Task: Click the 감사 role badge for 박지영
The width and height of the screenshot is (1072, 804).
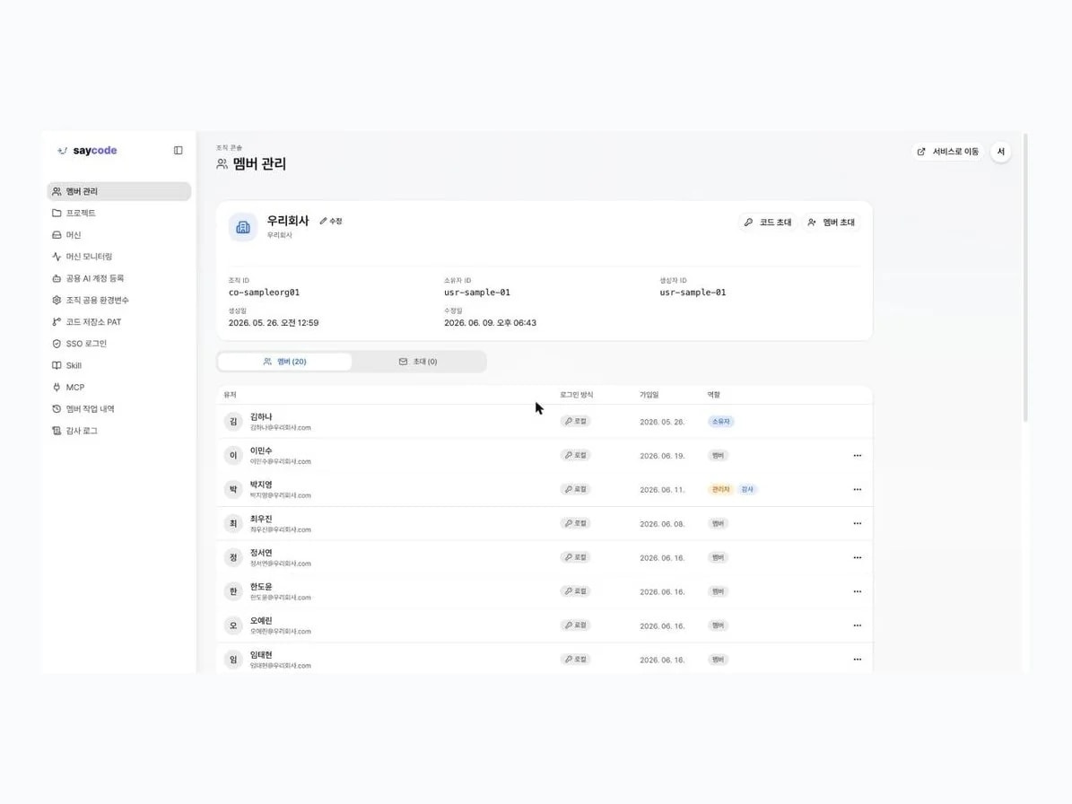Action: [747, 490]
